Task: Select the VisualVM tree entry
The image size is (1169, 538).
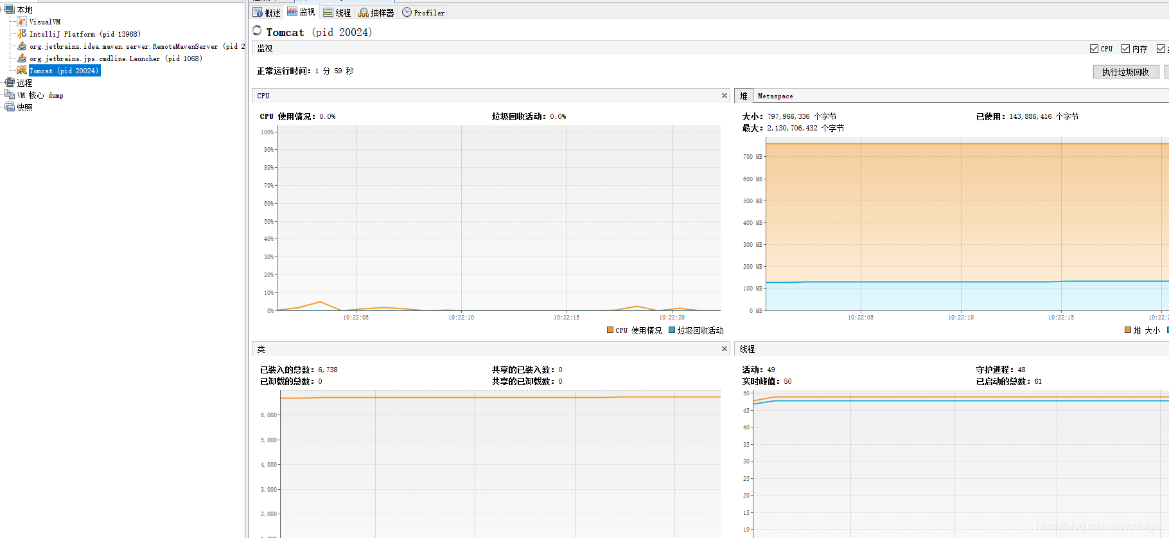Action: (x=45, y=22)
